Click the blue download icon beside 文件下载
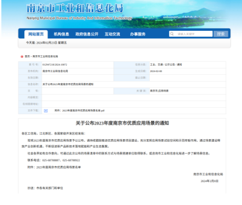The height and width of the screenshot is (205, 242). click(46, 111)
